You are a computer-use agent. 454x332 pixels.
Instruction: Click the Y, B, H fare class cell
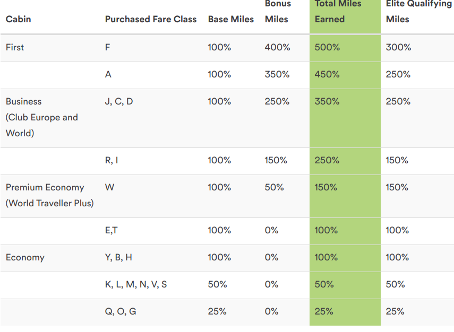[x=118, y=257]
